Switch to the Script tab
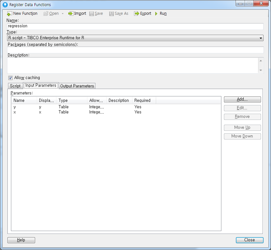Screen dimensions: 271x250 pyautogui.click(x=15, y=86)
